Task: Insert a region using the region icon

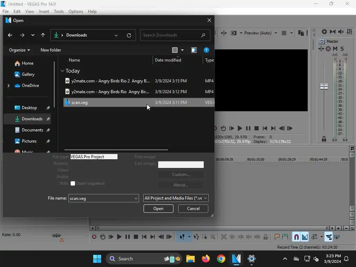Action: [x=285, y=237]
